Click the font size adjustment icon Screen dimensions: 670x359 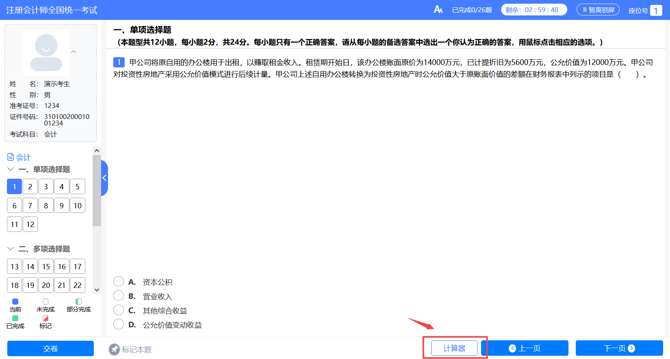438,10
